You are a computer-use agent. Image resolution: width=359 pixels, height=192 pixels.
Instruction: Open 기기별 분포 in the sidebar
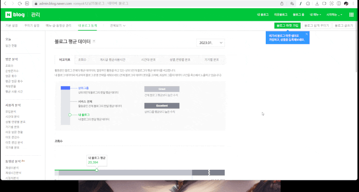coord(13,127)
